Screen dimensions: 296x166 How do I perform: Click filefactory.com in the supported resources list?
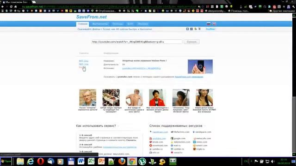click(x=182, y=132)
